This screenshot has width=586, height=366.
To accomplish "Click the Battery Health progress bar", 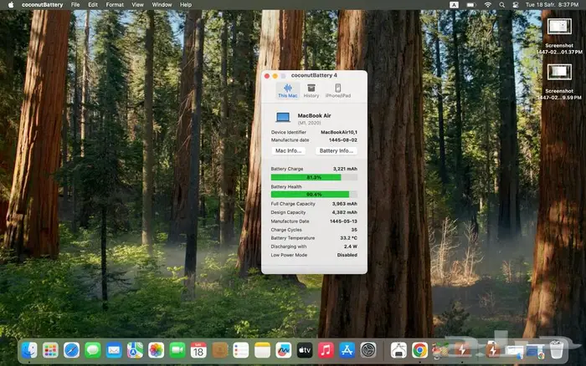I will pyautogui.click(x=314, y=195).
